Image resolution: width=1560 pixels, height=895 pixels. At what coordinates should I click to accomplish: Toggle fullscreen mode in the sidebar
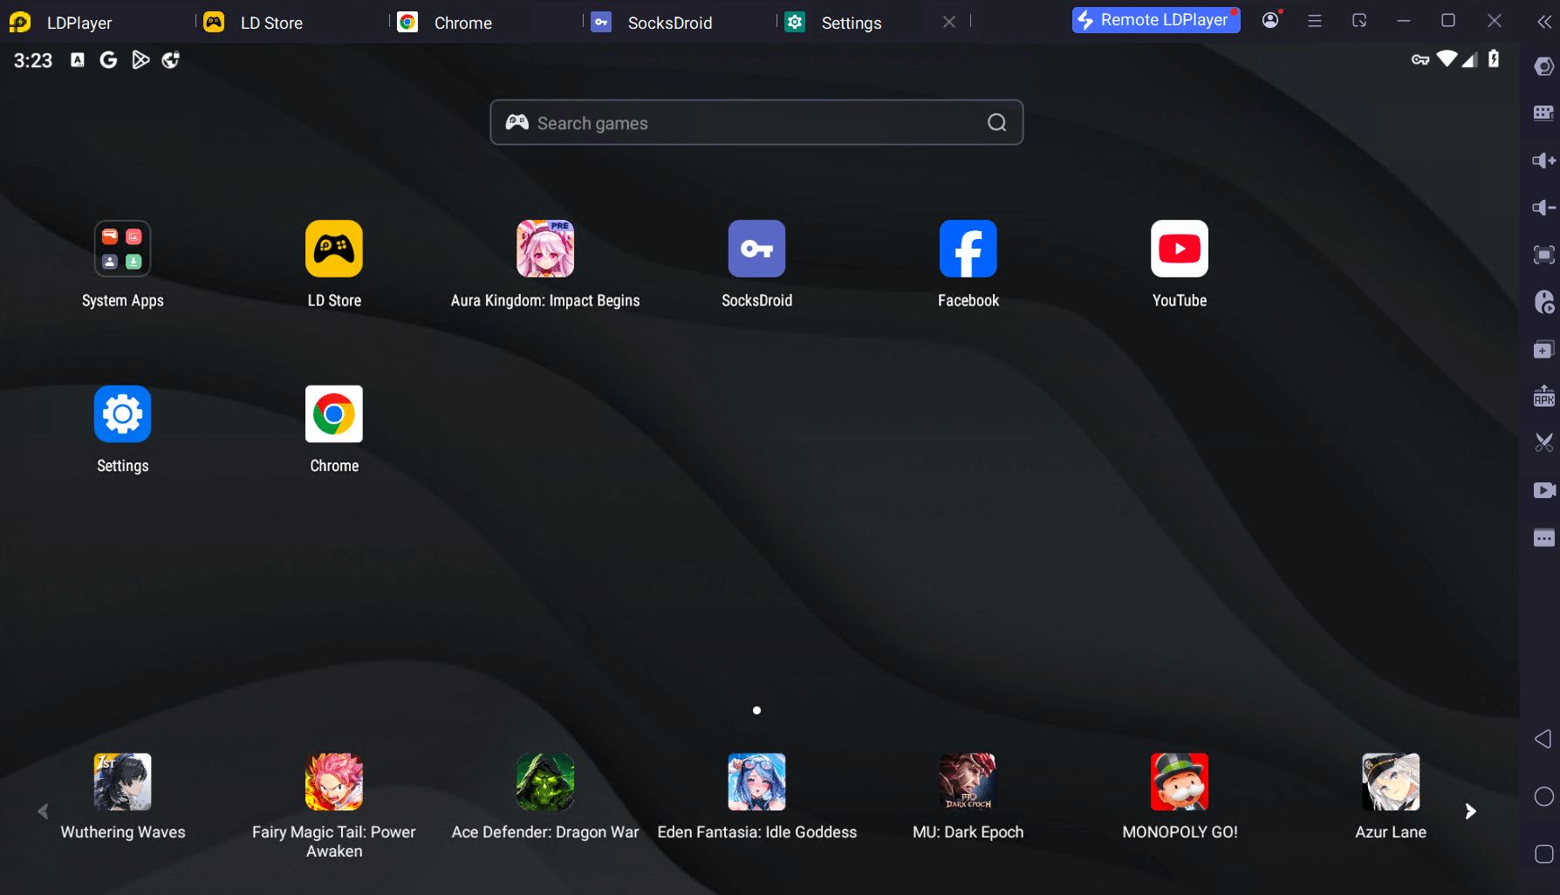click(1543, 255)
